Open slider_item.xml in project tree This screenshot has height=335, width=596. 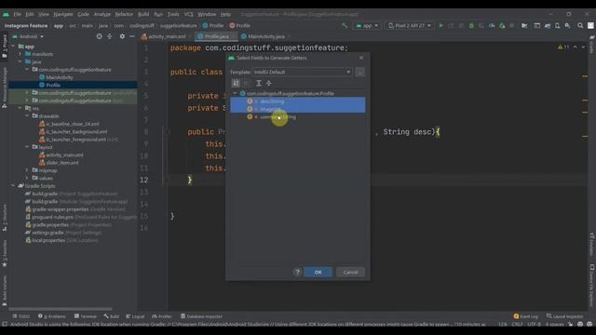(62, 162)
